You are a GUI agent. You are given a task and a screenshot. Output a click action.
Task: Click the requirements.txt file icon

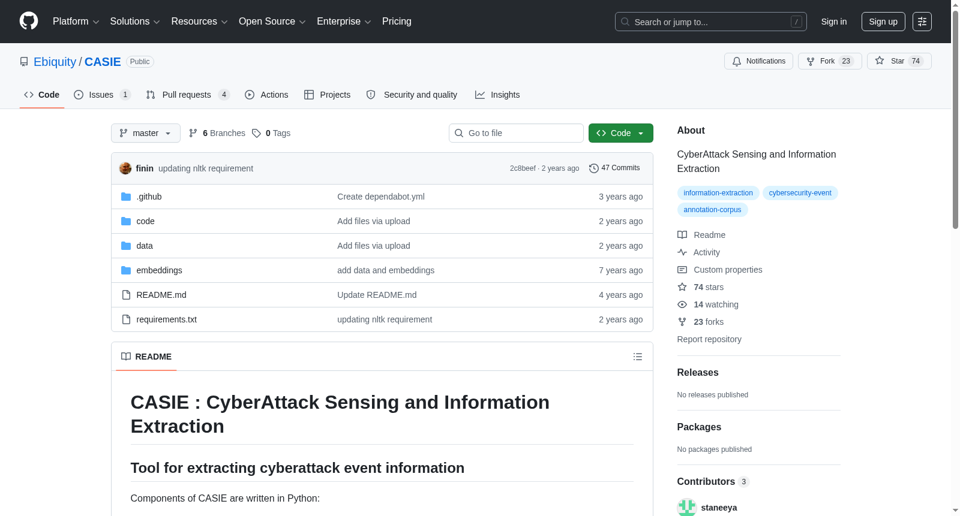point(126,319)
